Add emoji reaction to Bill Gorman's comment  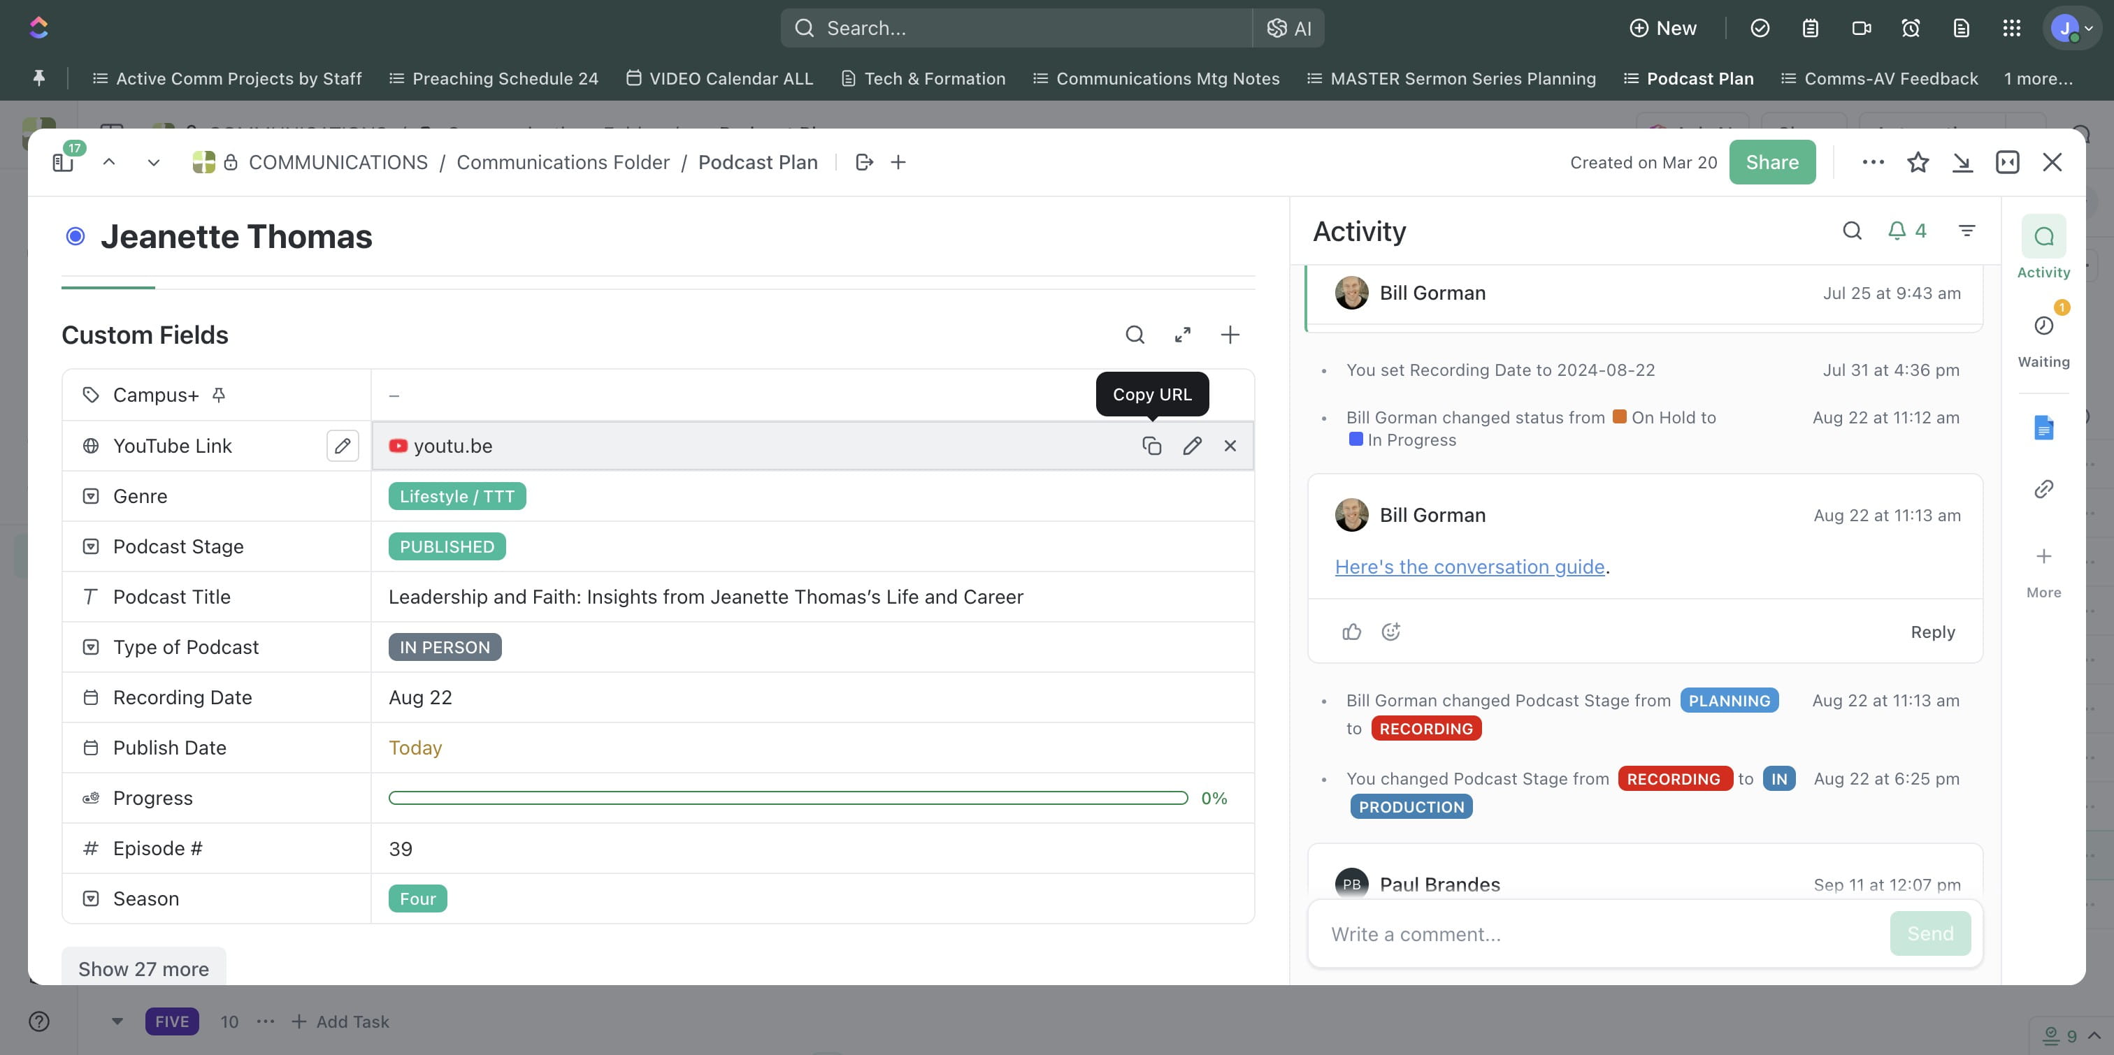[x=1390, y=632]
